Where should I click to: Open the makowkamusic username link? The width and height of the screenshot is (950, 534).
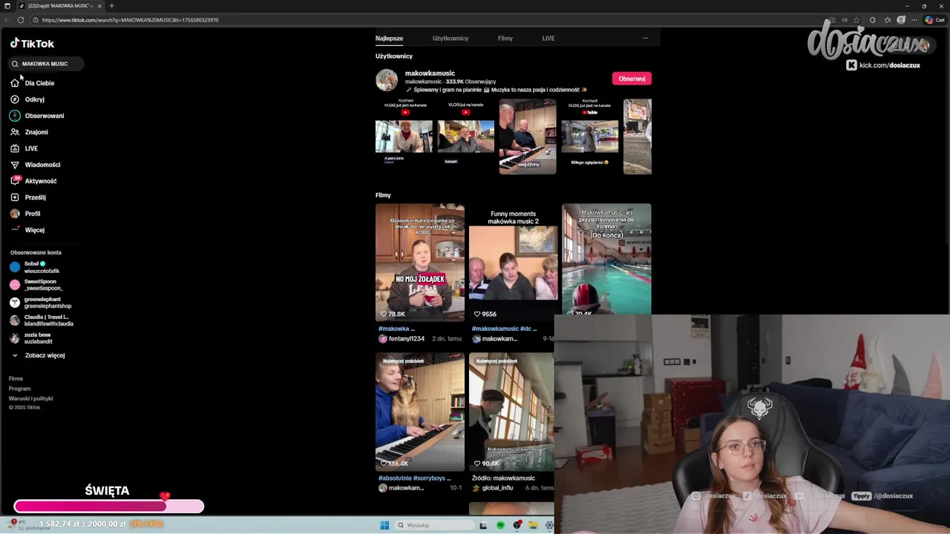point(430,73)
